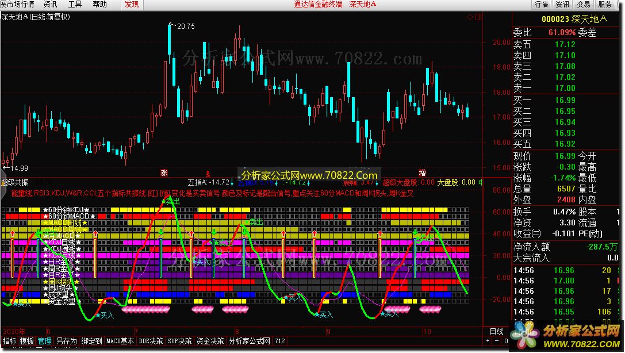
Task: Click the 五指A: -14.72 value
Action: [x=209, y=182]
